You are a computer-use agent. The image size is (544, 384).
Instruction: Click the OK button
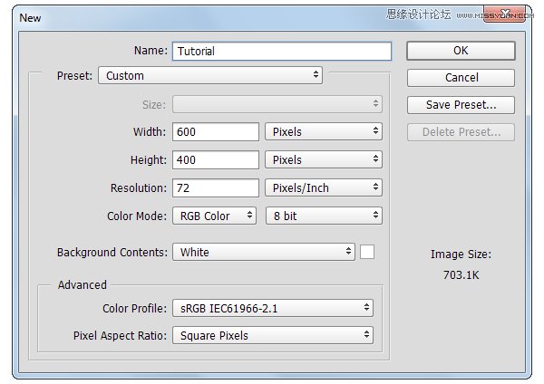[461, 51]
